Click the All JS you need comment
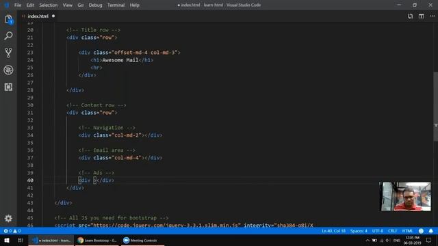The height and width of the screenshot is (246, 438). click(x=112, y=218)
